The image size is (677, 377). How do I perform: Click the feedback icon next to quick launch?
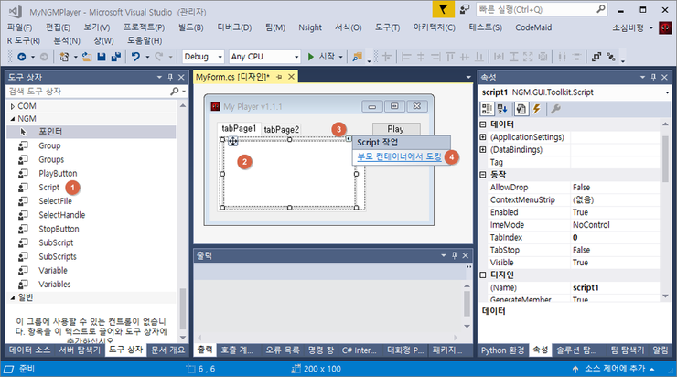point(465,9)
